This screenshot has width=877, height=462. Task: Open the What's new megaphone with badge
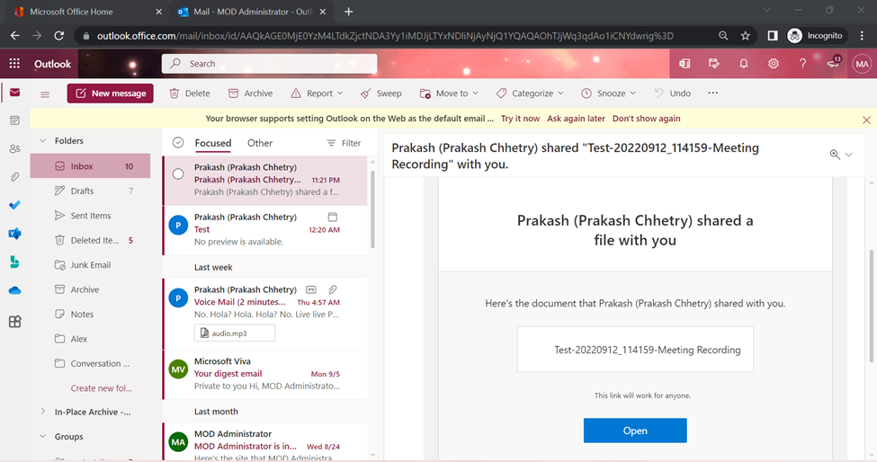coord(833,63)
